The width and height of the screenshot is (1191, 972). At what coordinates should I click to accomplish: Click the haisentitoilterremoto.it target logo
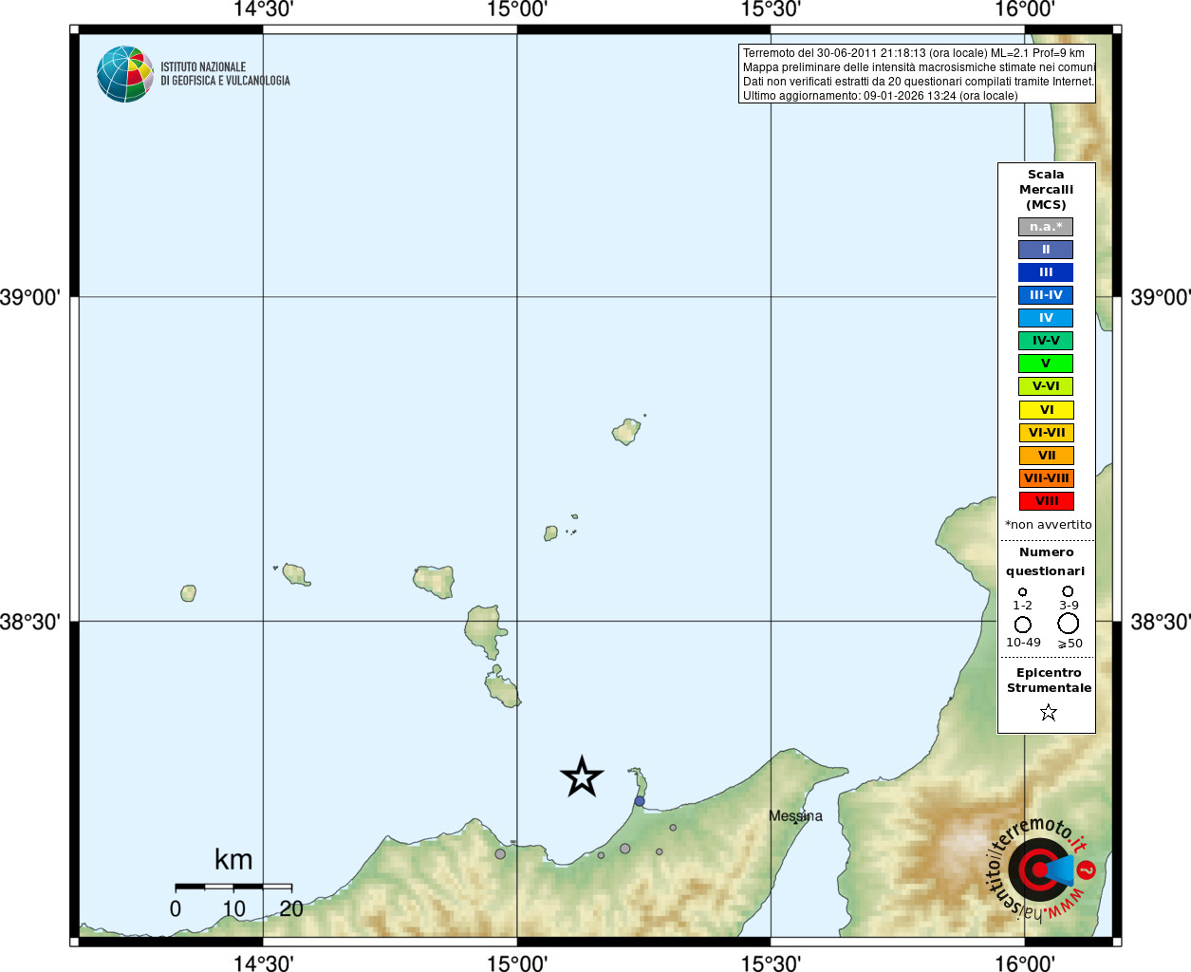tap(1042, 870)
